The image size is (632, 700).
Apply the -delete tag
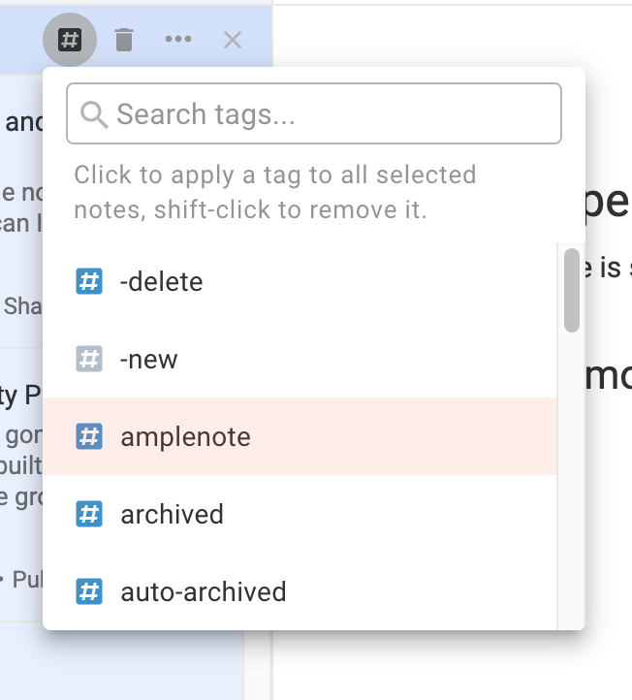click(x=300, y=282)
